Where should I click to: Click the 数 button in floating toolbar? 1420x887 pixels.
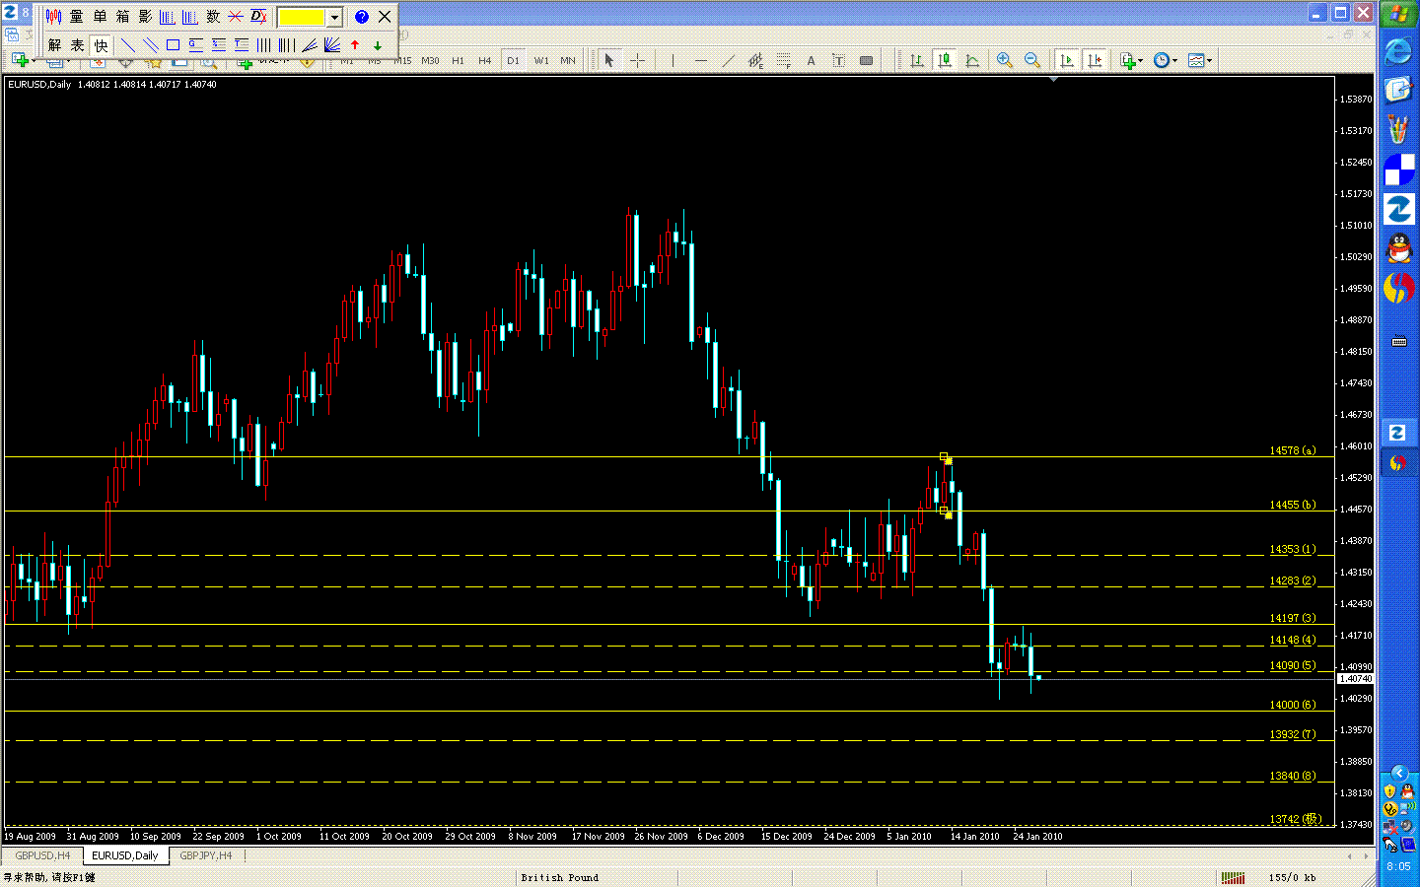click(x=213, y=17)
